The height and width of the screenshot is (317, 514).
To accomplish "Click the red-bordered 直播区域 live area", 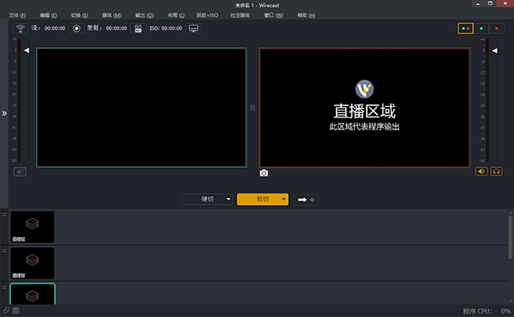I will (x=365, y=108).
